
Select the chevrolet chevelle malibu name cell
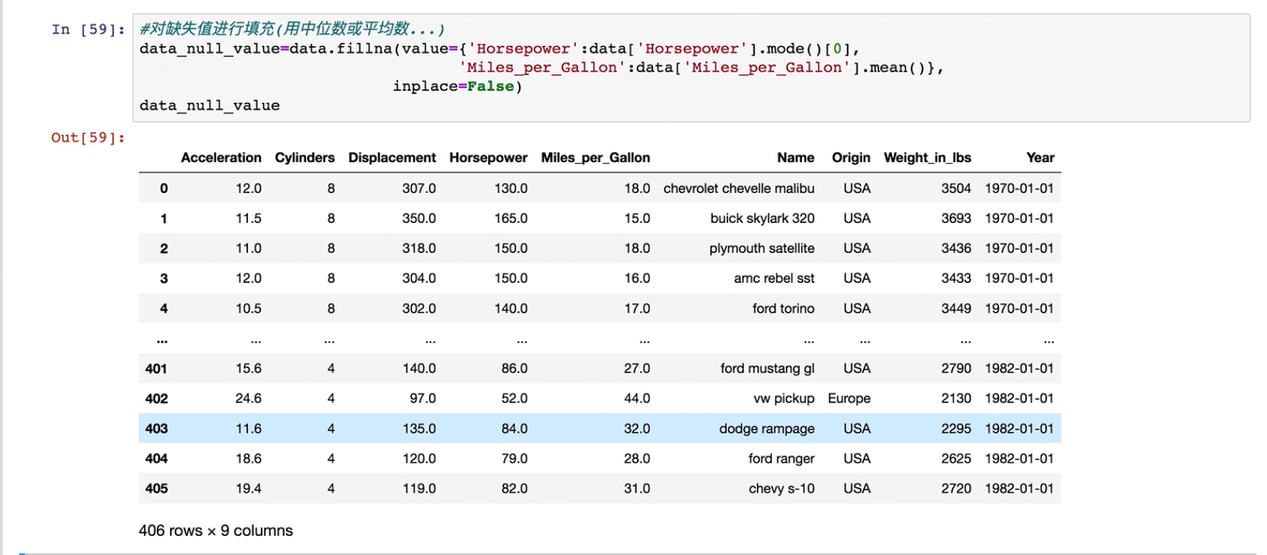tap(738, 188)
